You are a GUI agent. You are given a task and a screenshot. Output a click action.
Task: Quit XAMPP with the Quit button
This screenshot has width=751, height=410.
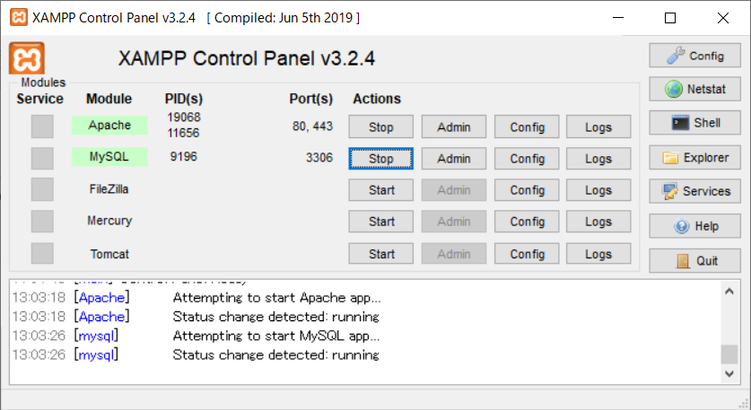(x=695, y=261)
